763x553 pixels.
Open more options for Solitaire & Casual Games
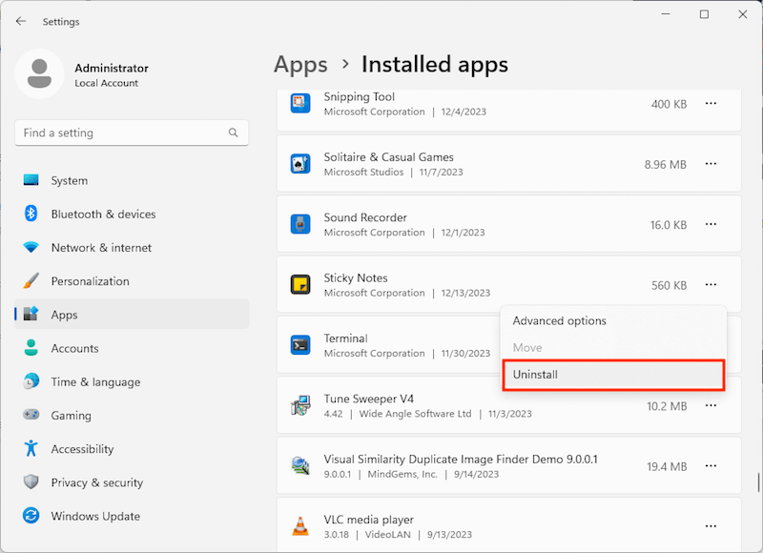pos(711,164)
